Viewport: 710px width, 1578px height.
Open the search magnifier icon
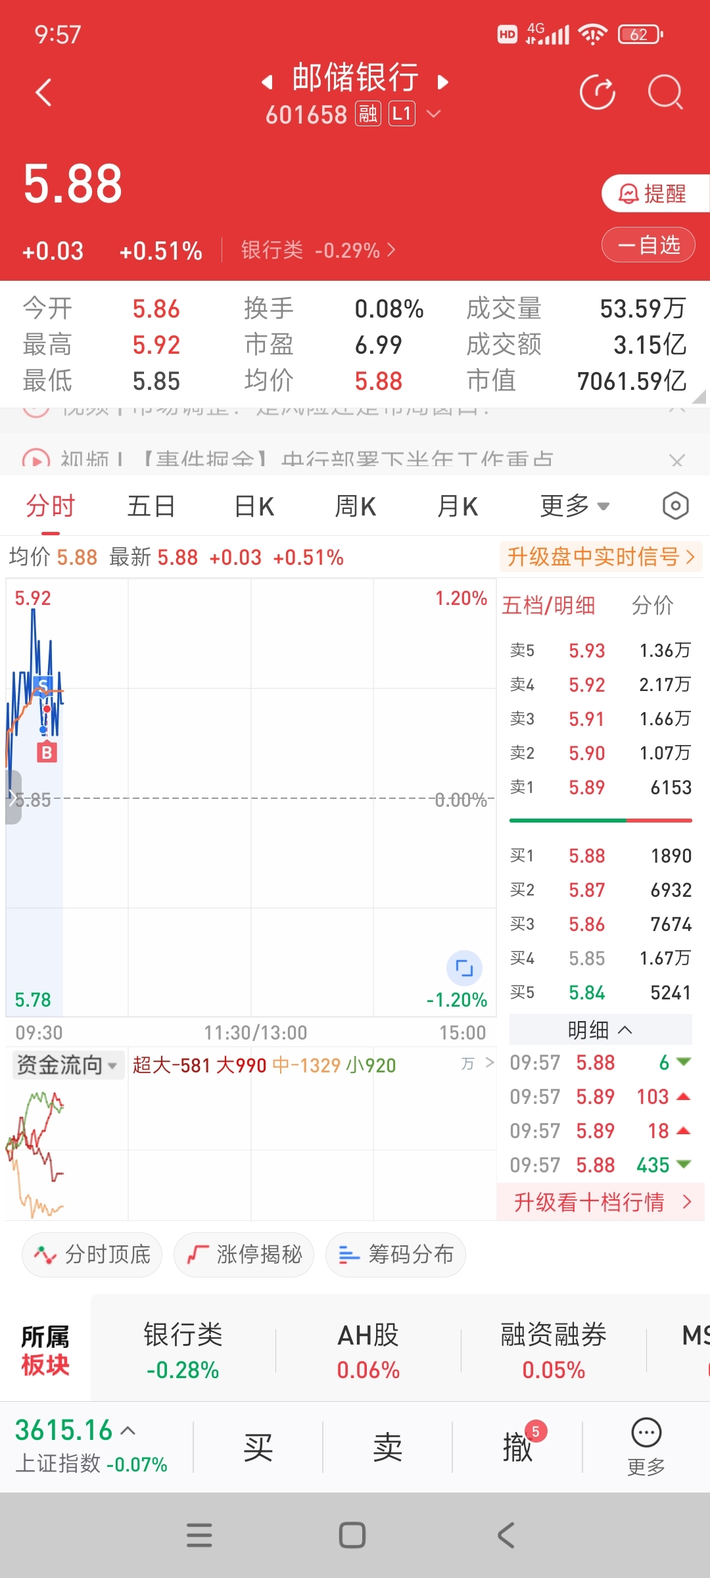pyautogui.click(x=665, y=92)
